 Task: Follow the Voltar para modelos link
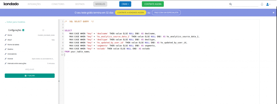[x=15, y=22]
